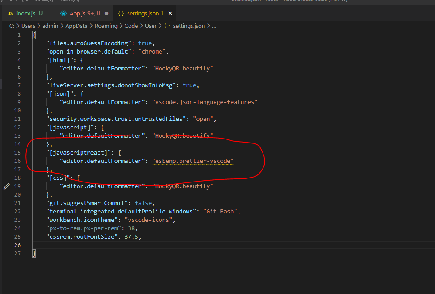The height and width of the screenshot is (294, 435).
Task: Open the admin breadcrumb segment
Action: [50, 26]
